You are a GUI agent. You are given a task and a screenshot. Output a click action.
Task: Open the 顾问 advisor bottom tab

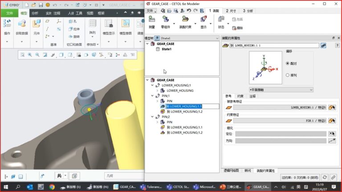(x=248, y=171)
